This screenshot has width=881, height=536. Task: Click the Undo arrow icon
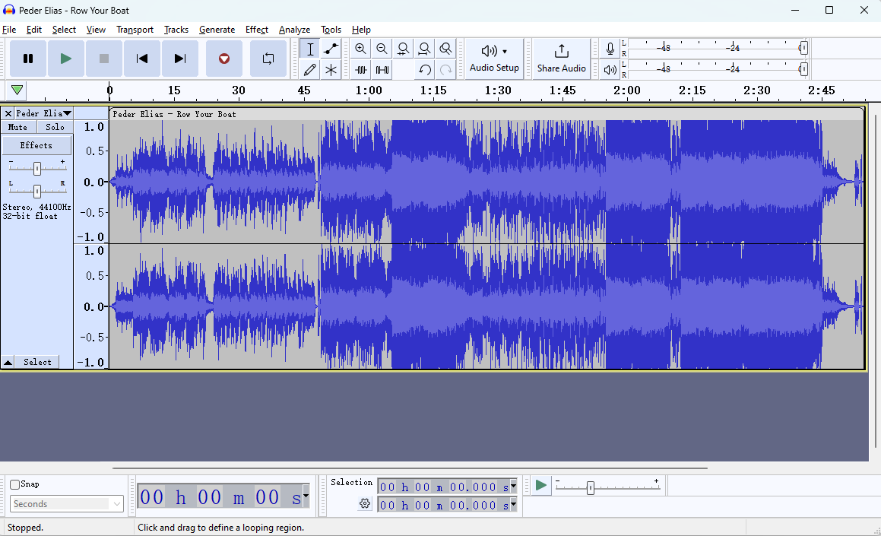click(x=425, y=70)
